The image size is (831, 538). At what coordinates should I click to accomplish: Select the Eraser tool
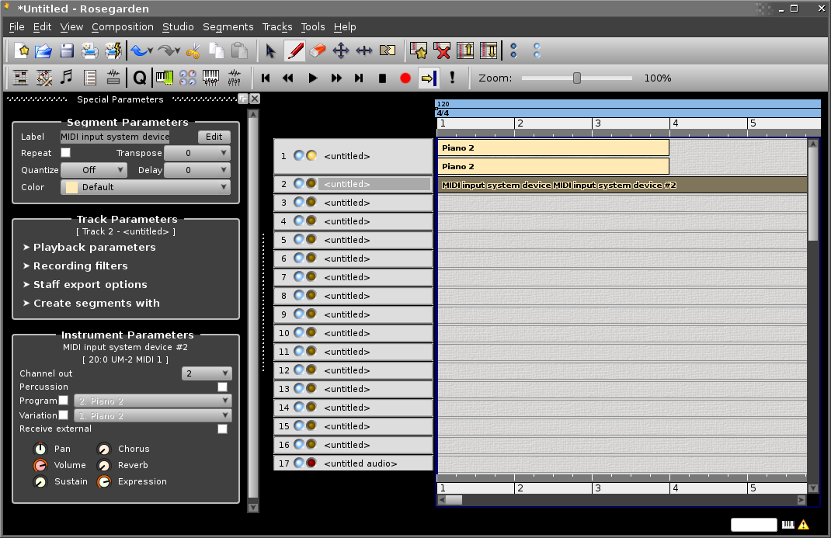click(x=318, y=50)
